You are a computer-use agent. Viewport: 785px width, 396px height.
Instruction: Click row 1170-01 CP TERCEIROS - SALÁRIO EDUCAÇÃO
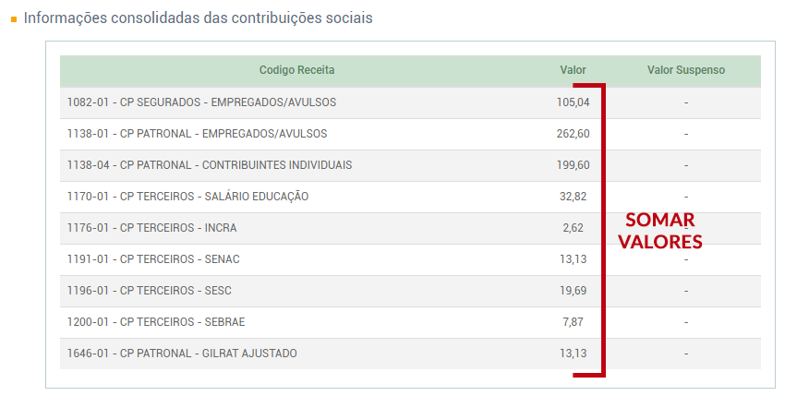[187, 197]
